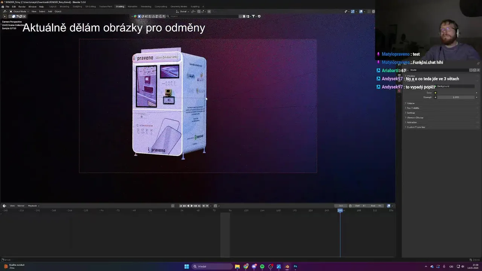Switch to Blender in the taskbar
Viewport: 482px width, 271px height.
coord(287,266)
